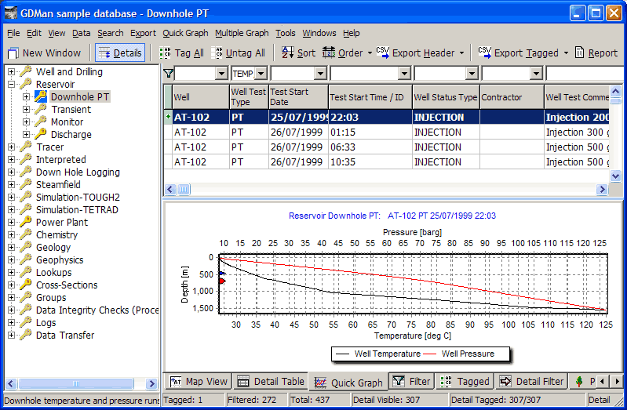The width and height of the screenshot is (627, 410).
Task: Click the Tag All icon
Action: pos(165,53)
